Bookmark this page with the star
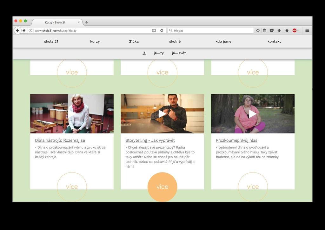Viewport: 325px width, 230px height. point(258,30)
